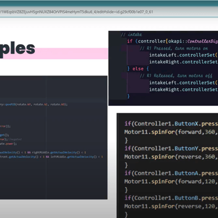Screen dimensions: 218x218
Task: Click the "if(Controller1.ButtonY.press" line
Action: tap(171, 148)
